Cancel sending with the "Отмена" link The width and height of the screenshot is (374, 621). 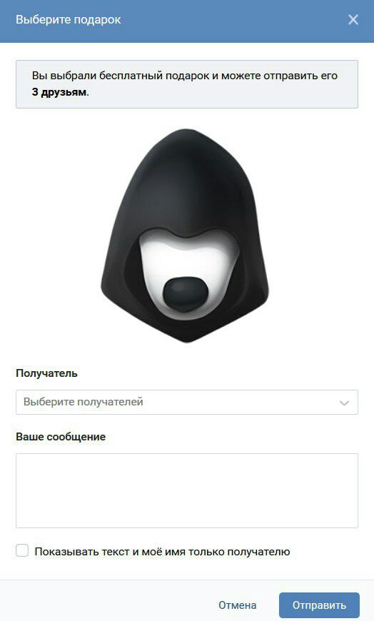tap(237, 605)
